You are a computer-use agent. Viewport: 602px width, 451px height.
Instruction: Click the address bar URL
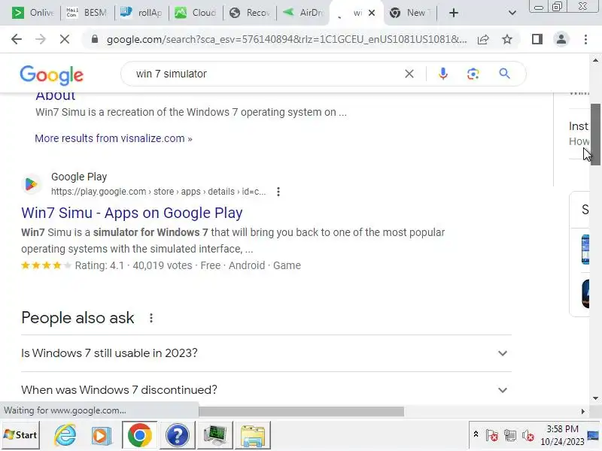[287, 39]
